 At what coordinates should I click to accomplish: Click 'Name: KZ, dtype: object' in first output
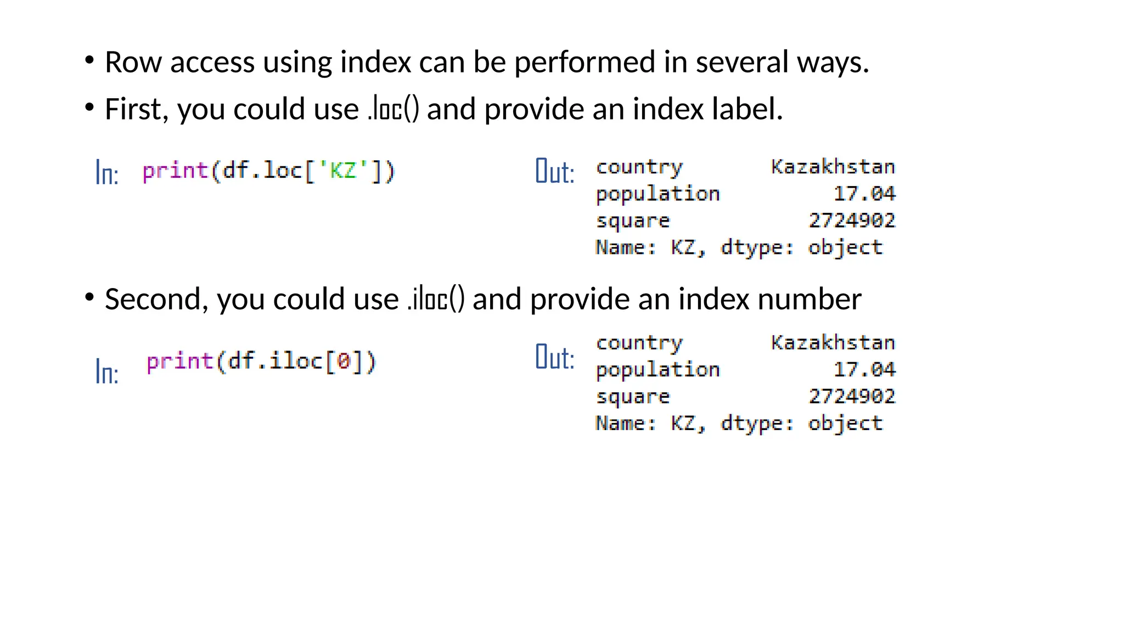(739, 247)
